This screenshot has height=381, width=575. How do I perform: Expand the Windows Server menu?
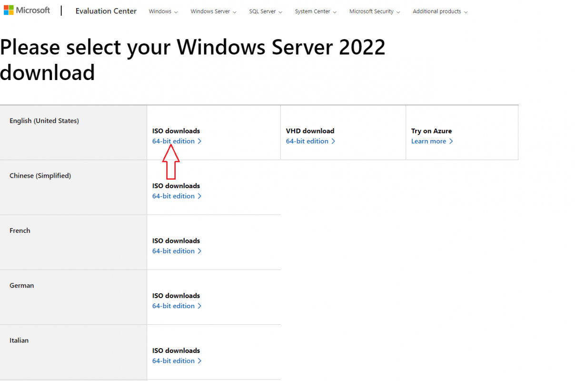[213, 11]
